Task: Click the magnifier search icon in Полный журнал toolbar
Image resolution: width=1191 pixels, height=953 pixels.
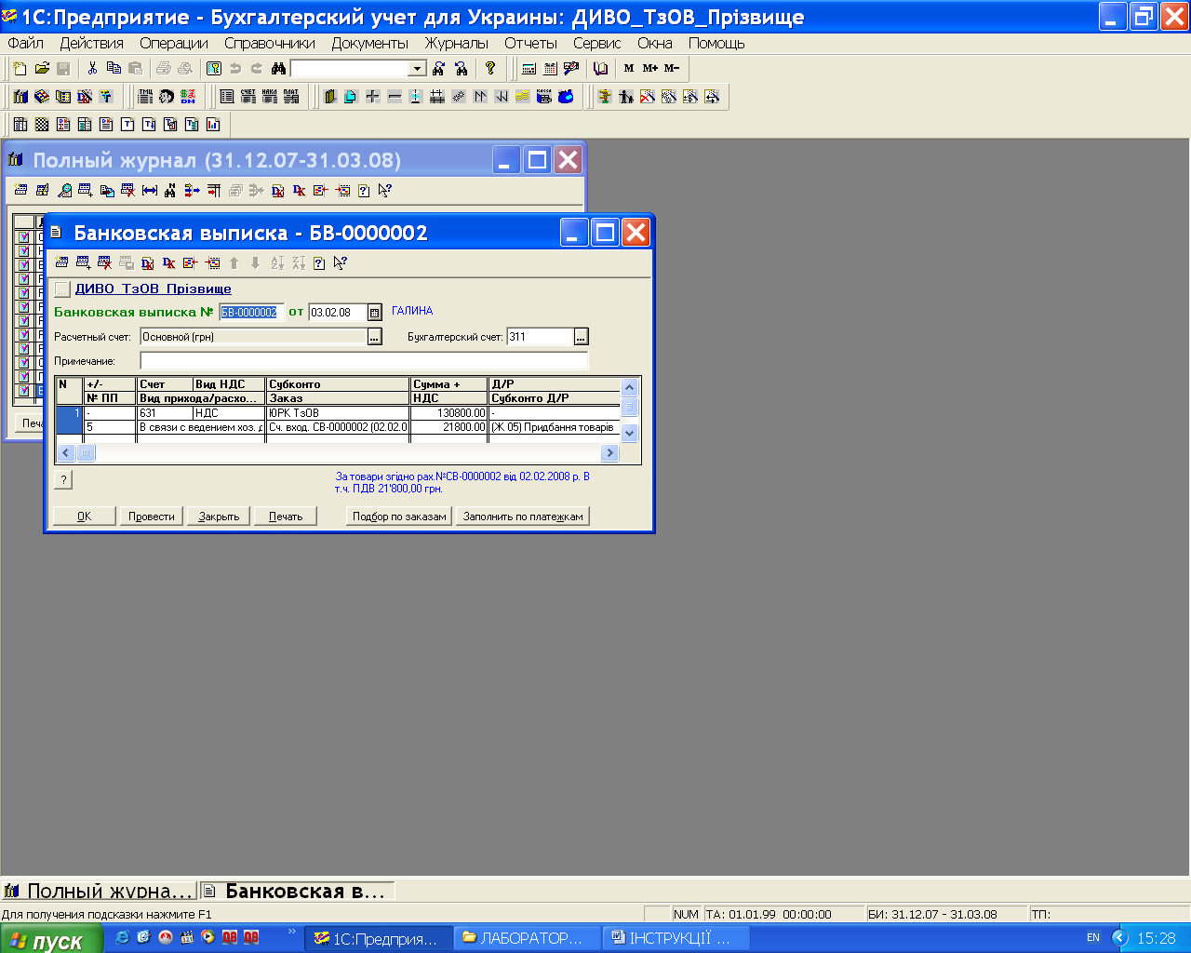Action: (x=64, y=191)
